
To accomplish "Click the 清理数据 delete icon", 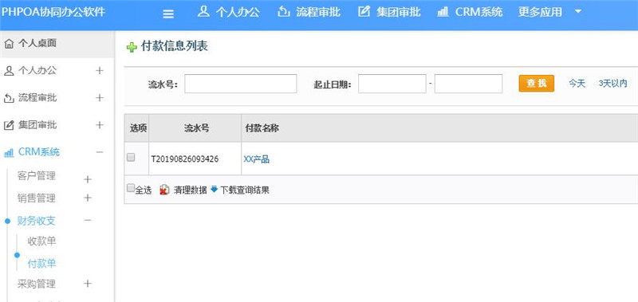I will click(x=164, y=190).
